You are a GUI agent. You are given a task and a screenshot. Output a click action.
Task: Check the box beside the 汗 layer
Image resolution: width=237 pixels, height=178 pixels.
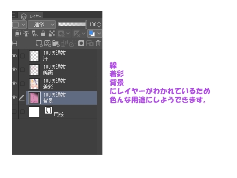click(22, 56)
